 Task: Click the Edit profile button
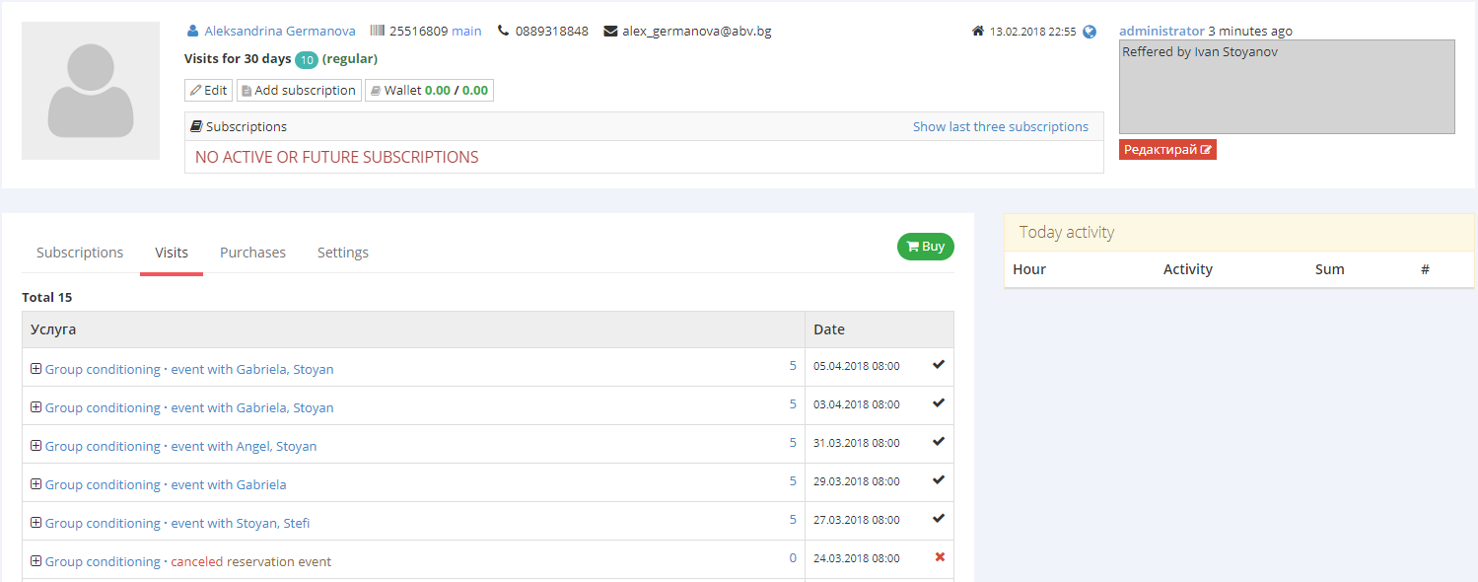[208, 90]
